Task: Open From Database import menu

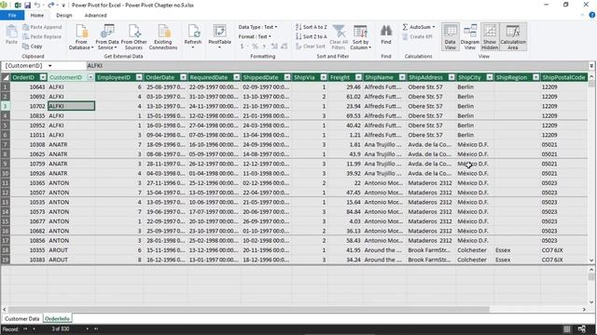Action: point(81,37)
